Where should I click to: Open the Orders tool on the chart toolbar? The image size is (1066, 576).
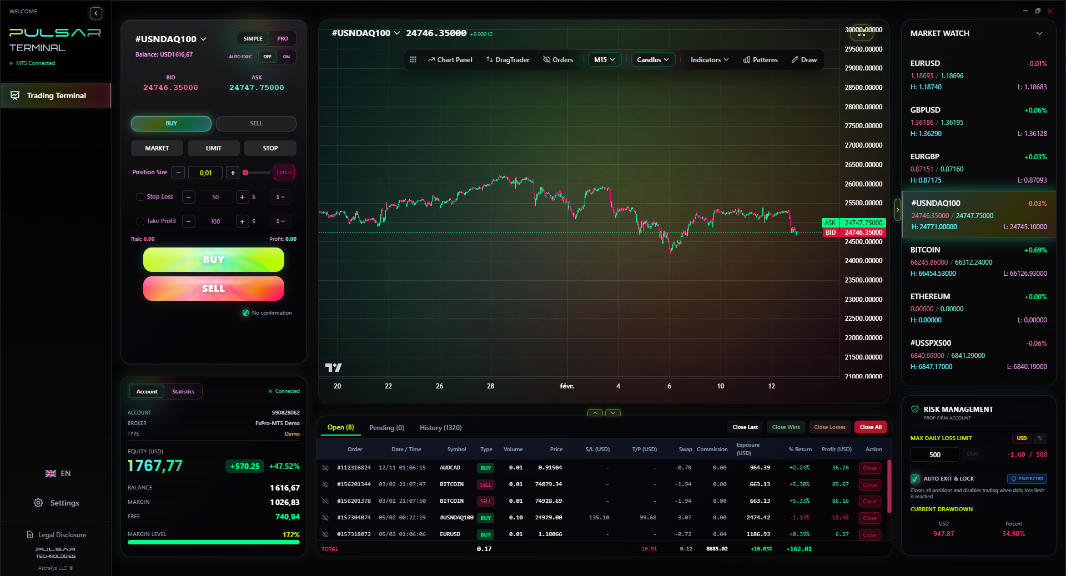pyautogui.click(x=558, y=59)
